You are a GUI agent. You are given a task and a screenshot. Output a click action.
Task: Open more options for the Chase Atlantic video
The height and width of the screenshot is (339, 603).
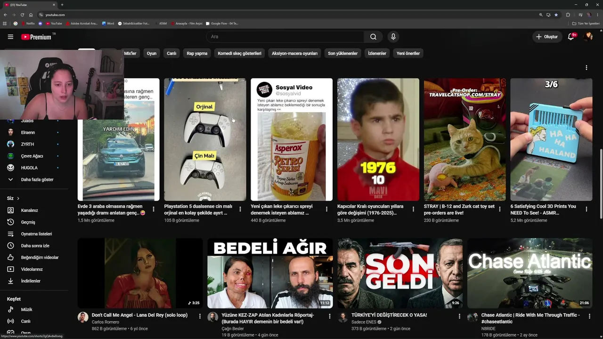(589, 316)
